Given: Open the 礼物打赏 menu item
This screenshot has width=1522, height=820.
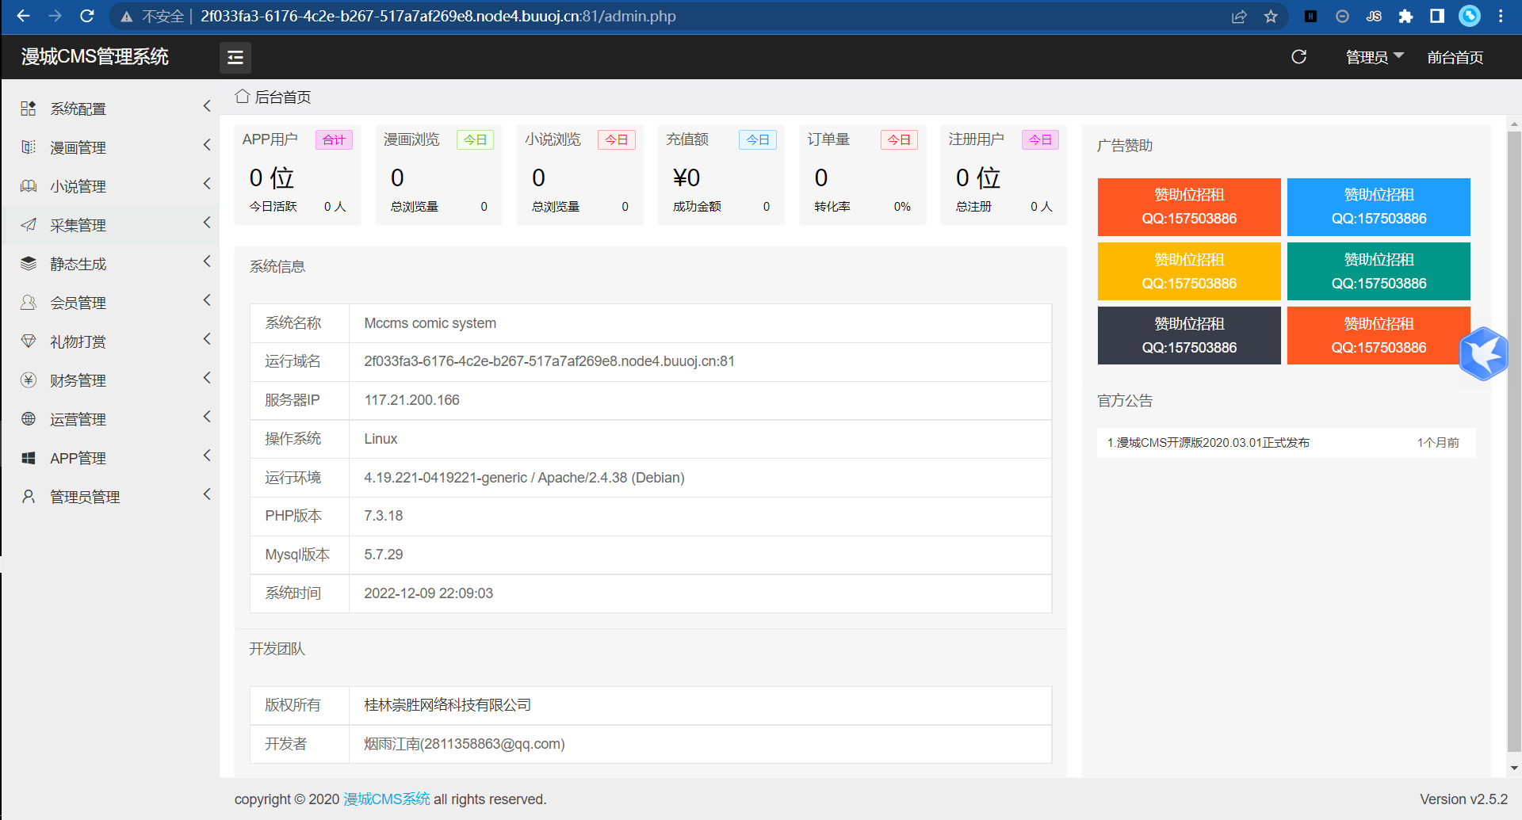Looking at the screenshot, I should coord(110,341).
